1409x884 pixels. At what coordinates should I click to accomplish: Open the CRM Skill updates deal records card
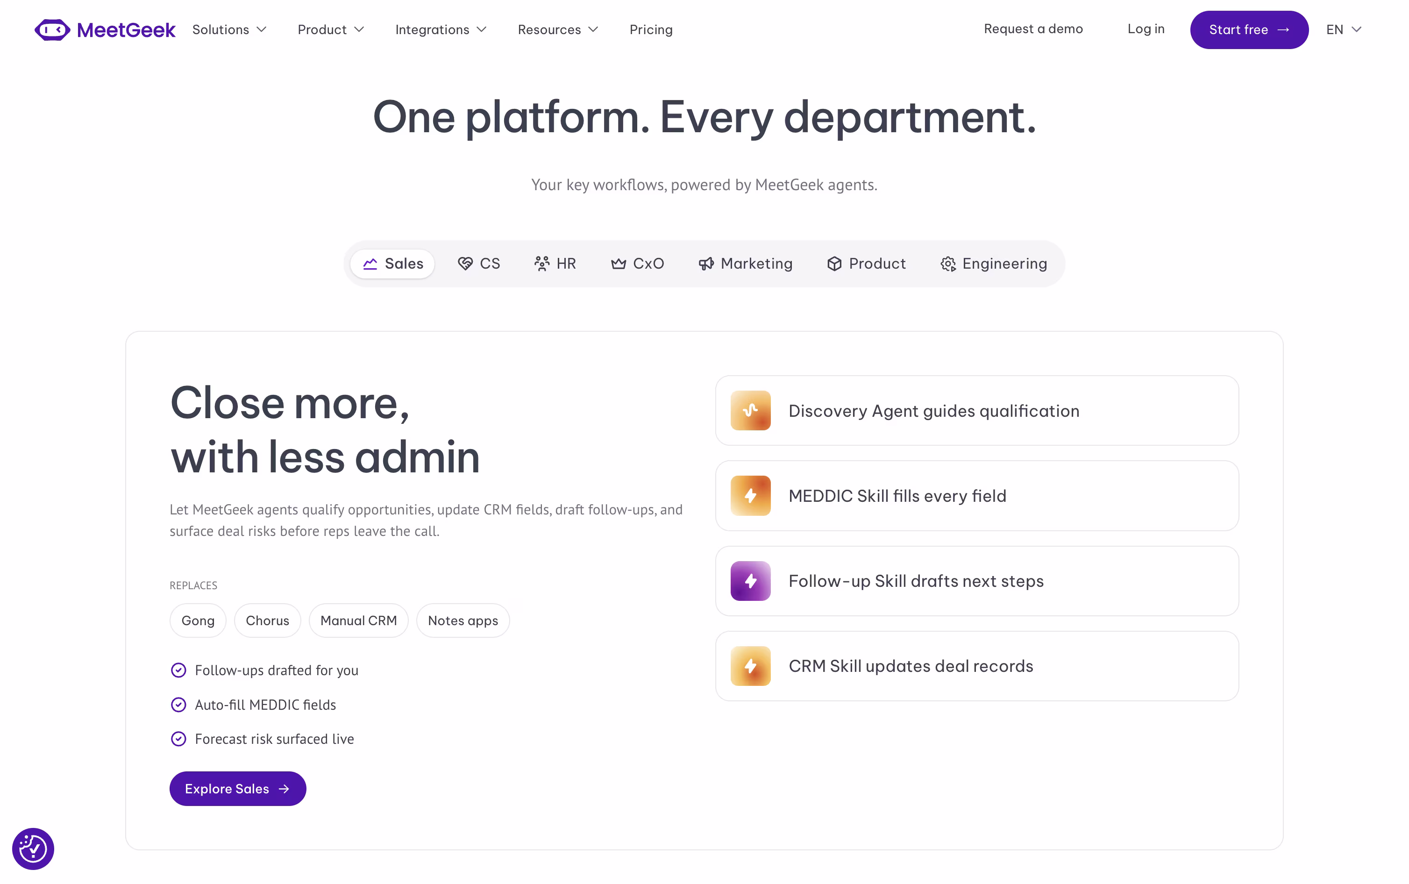(976, 666)
